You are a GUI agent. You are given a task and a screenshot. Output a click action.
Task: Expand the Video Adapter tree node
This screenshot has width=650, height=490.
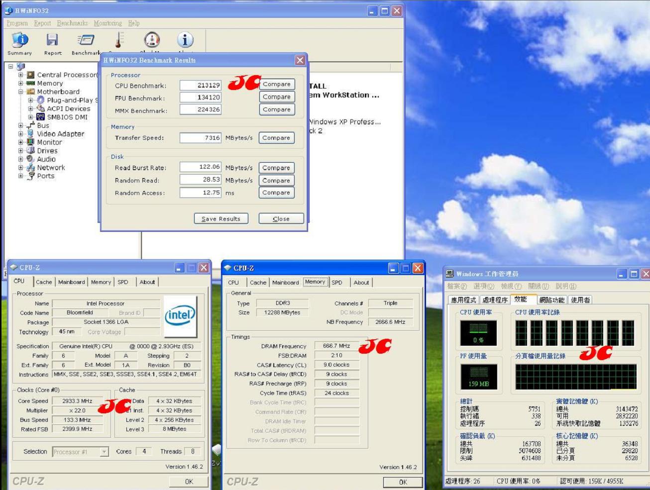(20, 134)
